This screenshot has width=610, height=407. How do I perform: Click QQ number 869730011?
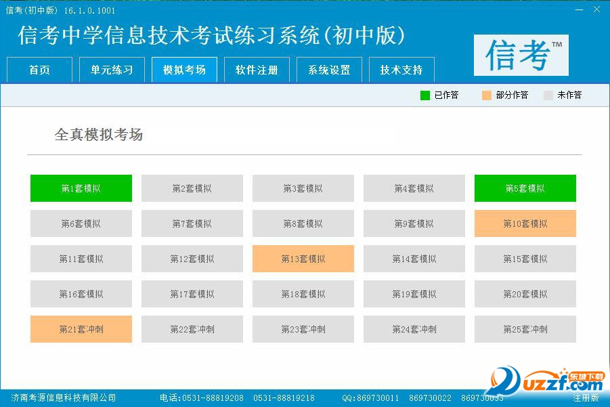pyautogui.click(x=378, y=398)
